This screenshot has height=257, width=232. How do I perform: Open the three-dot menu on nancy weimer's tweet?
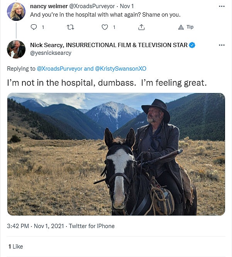(221, 7)
